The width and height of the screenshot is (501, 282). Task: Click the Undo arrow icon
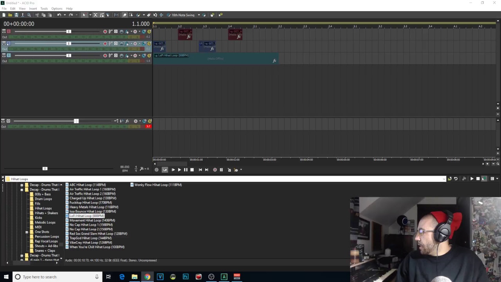pyautogui.click(x=59, y=15)
